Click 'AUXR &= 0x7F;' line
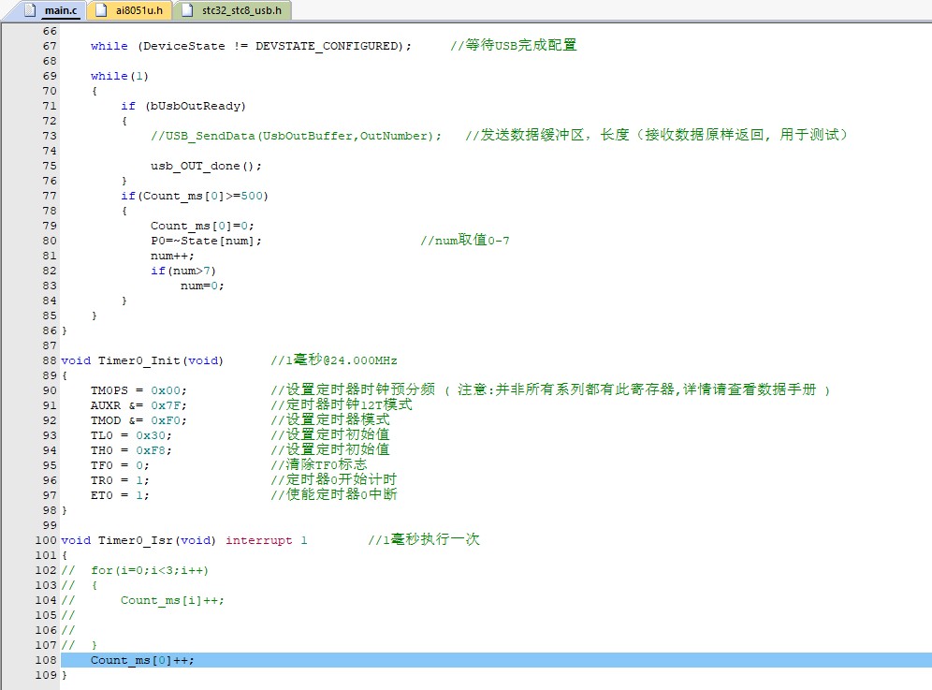This screenshot has width=932, height=690. 138,405
